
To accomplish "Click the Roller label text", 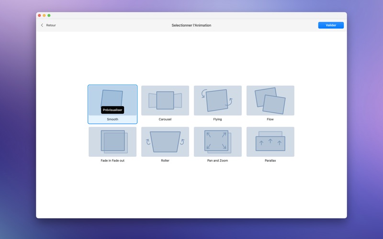I will (x=165, y=161).
